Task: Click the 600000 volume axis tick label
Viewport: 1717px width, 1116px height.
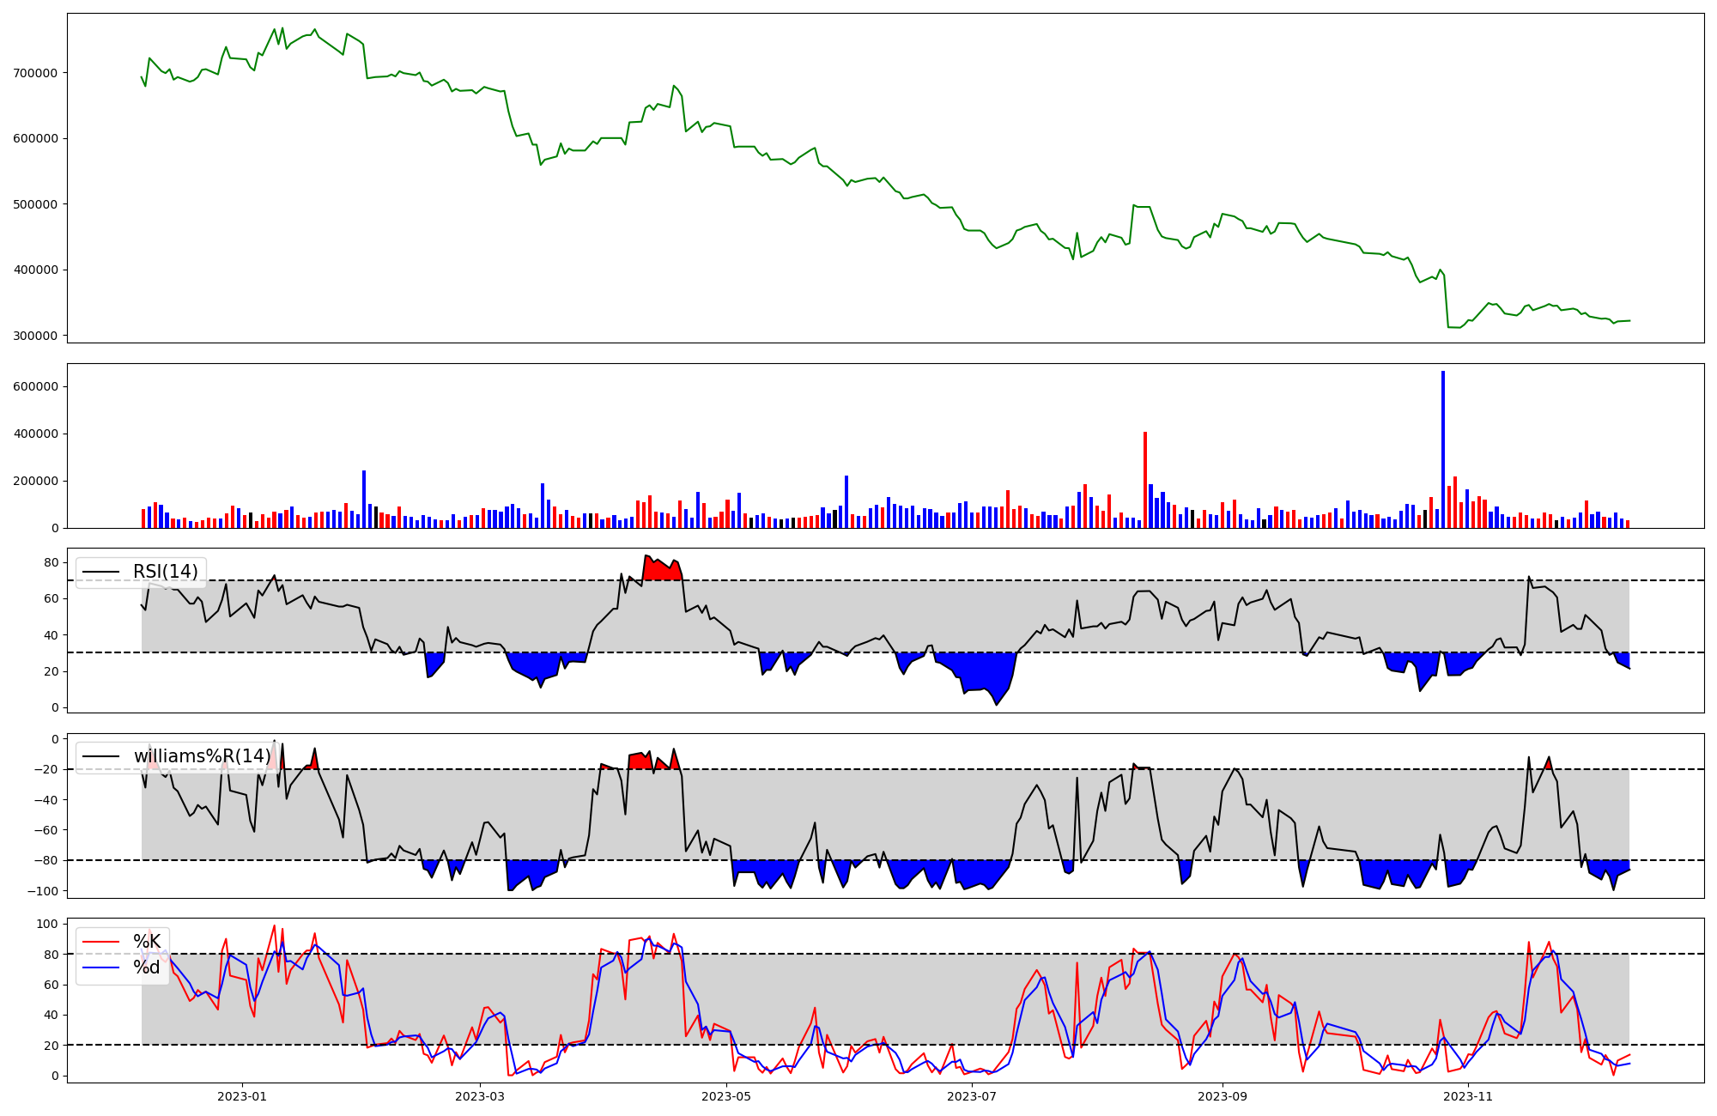Action: pos(35,386)
